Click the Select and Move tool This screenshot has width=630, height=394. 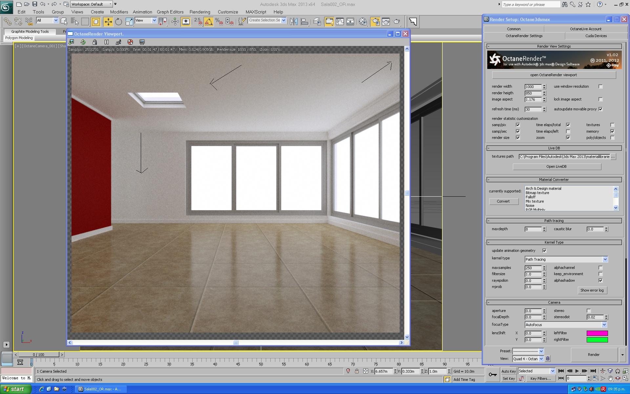(108, 22)
